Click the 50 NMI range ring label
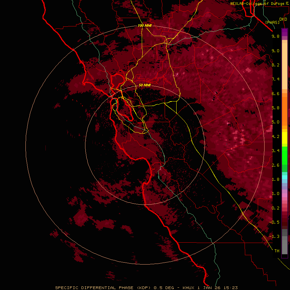This screenshot has height=290, width=290. click(145, 85)
